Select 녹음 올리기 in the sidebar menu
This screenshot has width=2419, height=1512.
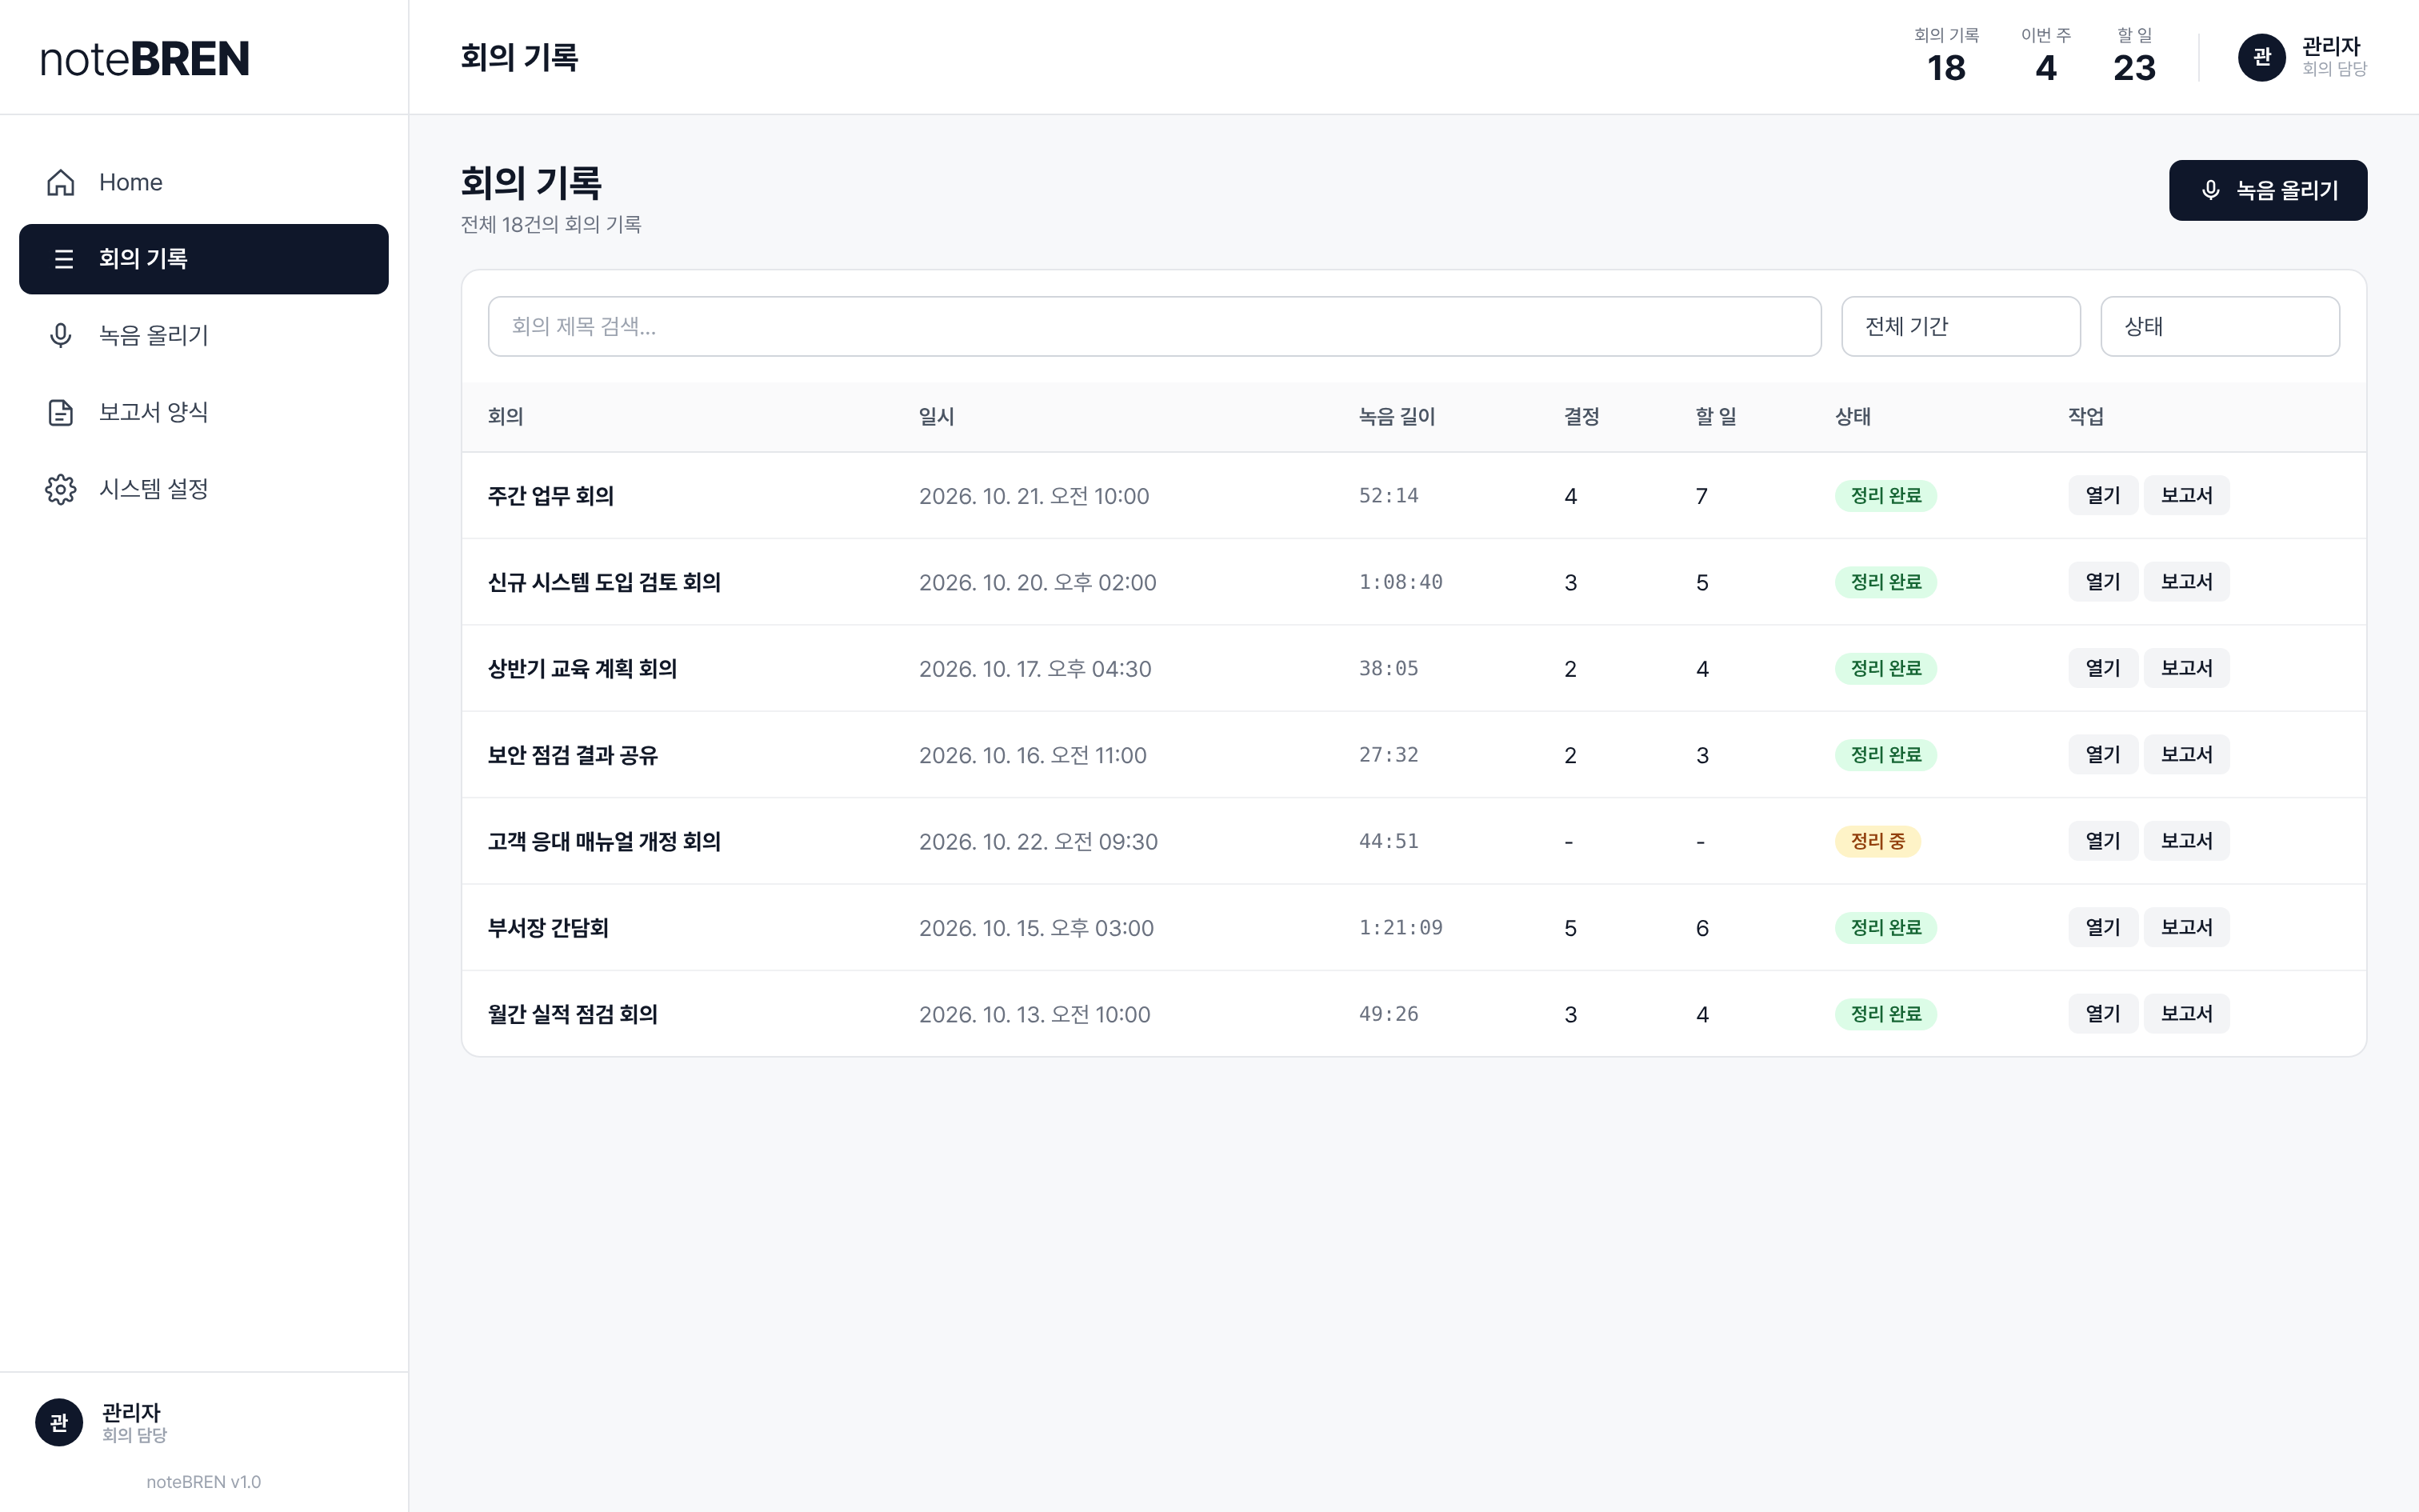tap(204, 335)
